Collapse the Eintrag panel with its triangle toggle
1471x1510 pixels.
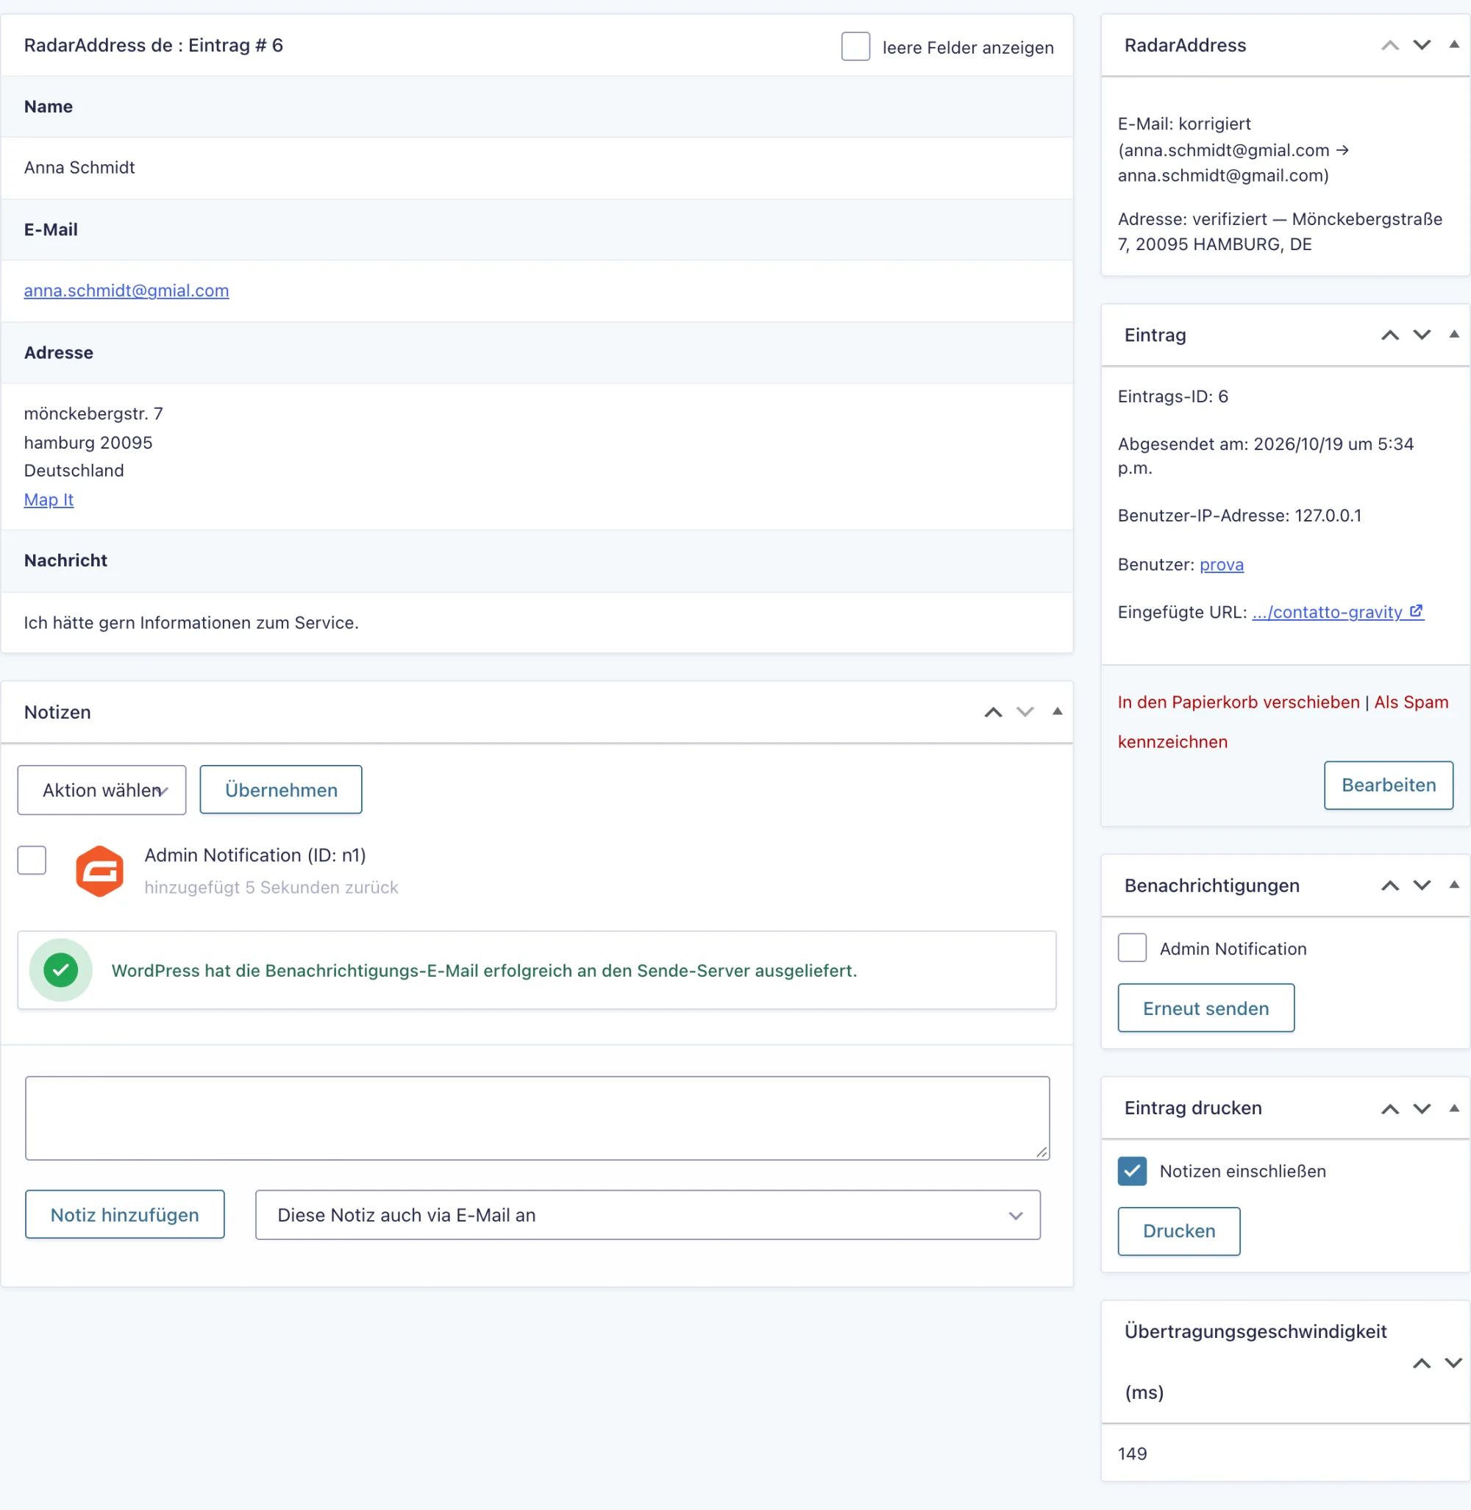1454,334
